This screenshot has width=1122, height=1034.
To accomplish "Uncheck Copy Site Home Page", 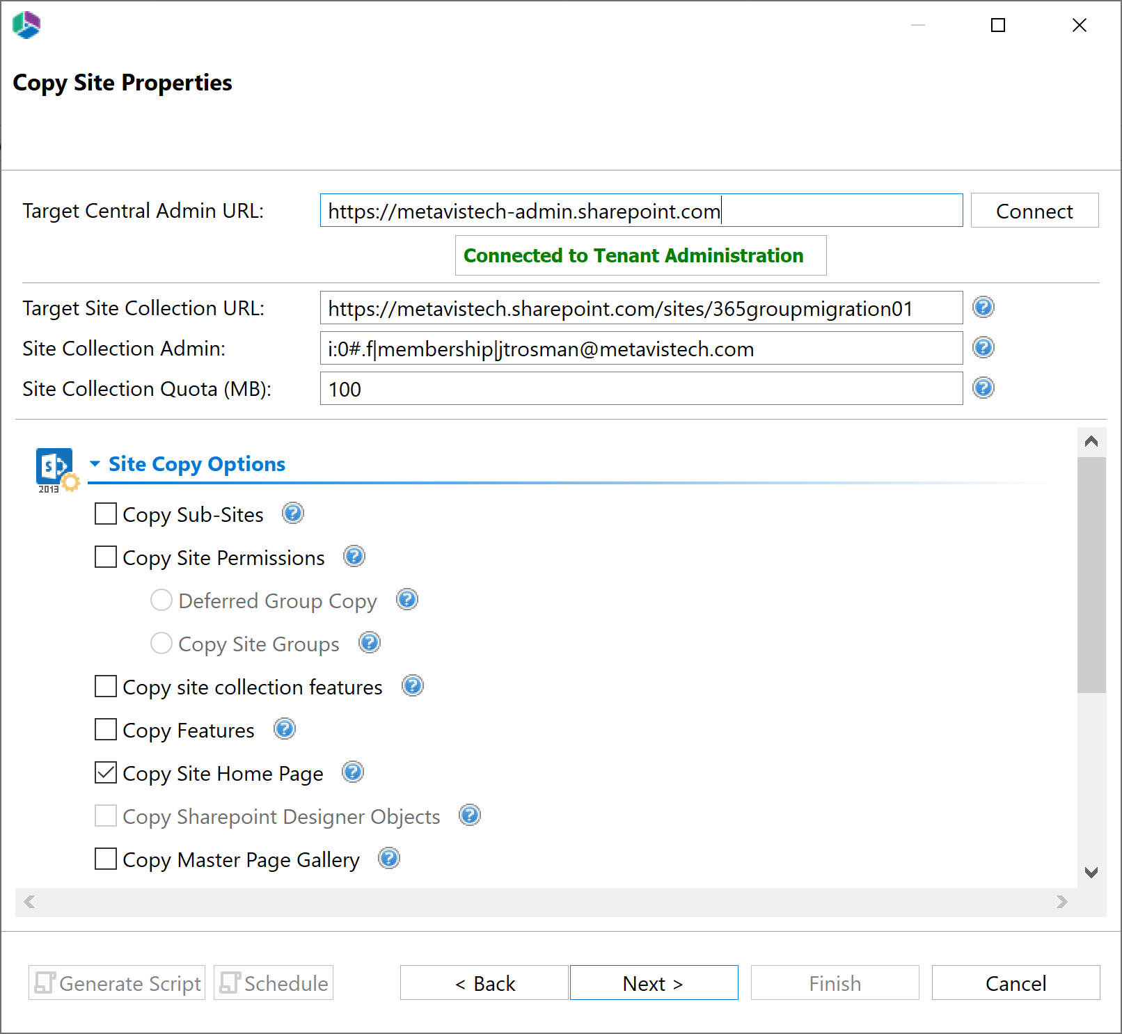I will (105, 772).
